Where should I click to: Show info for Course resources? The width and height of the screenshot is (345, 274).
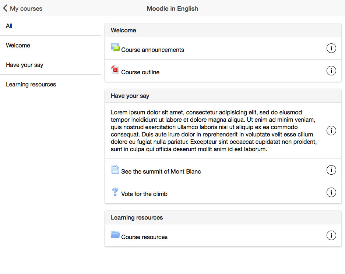coord(331,235)
